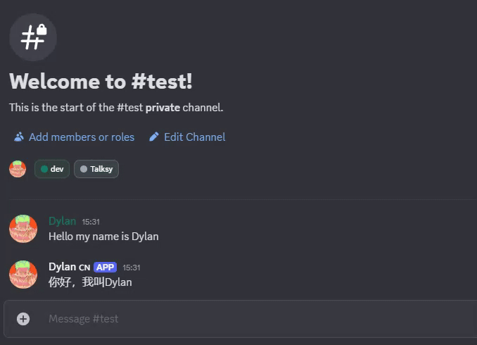Viewport: 477px width, 345px height.
Task: Open the Dylan app avatar on Chinese message
Action: [23, 274]
